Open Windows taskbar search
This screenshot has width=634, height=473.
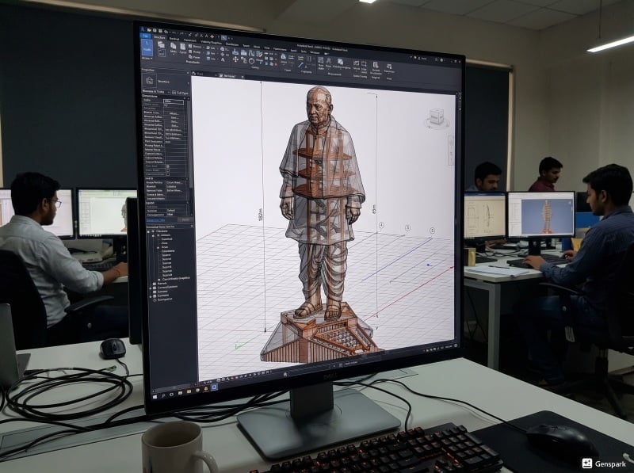point(163,395)
